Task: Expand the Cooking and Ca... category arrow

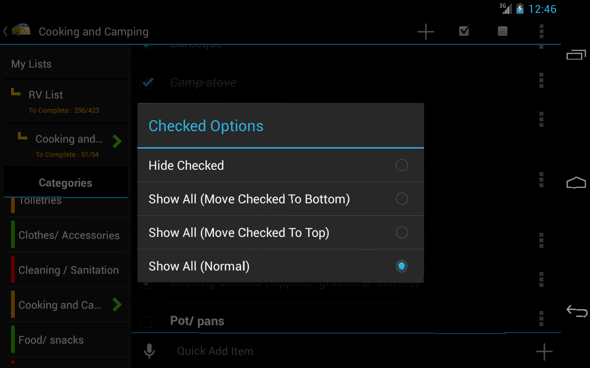Action: [117, 304]
